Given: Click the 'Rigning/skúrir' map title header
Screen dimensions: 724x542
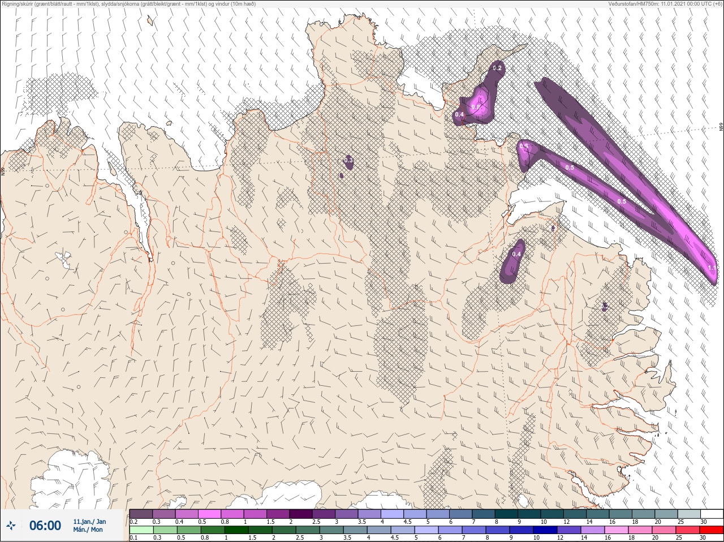Looking at the screenshot, I should click(x=129, y=4).
